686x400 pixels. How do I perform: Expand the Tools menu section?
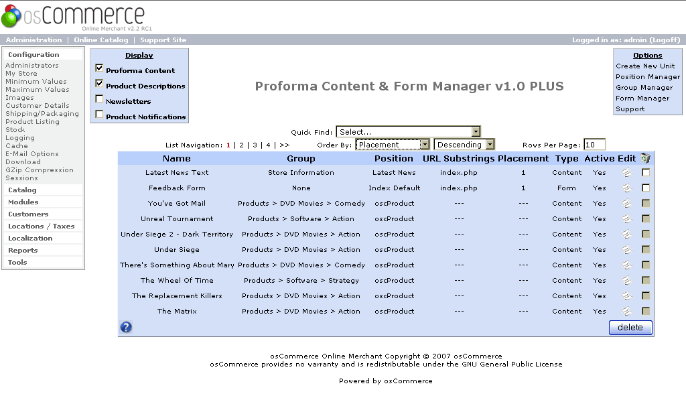(17, 262)
